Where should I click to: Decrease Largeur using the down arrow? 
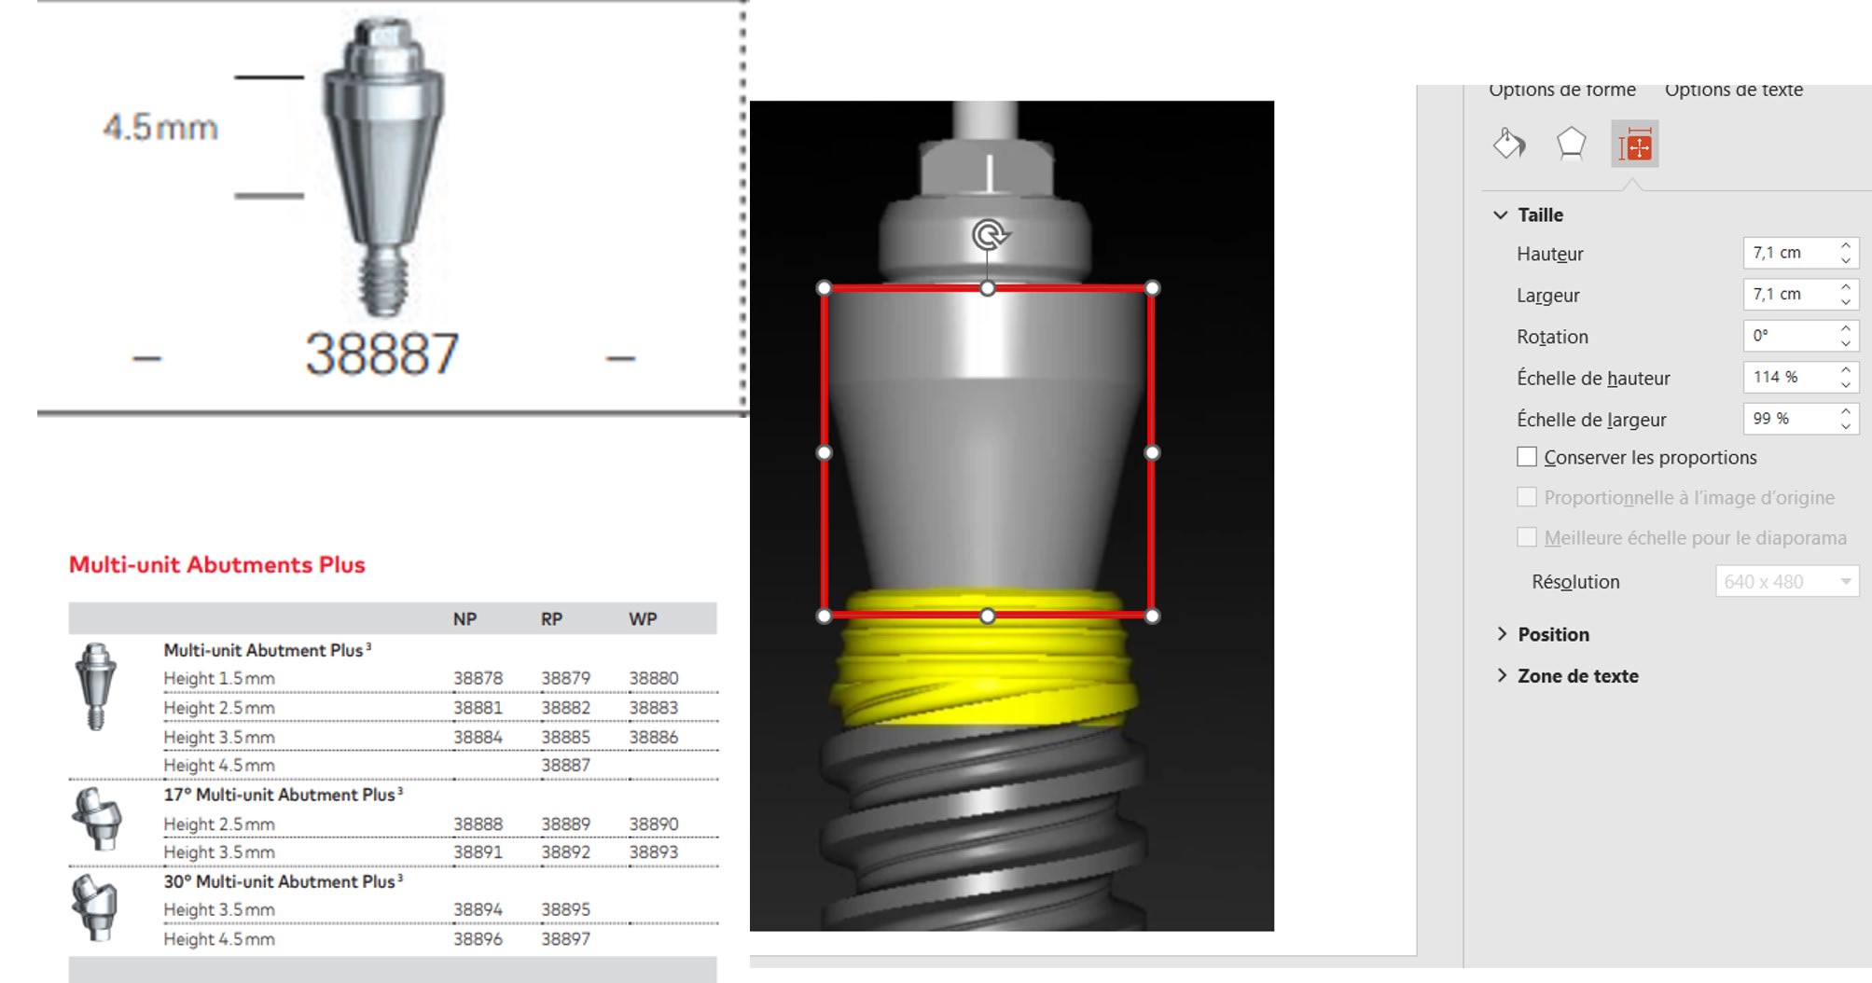(1845, 302)
